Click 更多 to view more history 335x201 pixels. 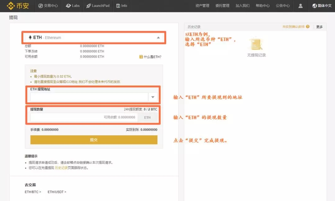[319, 27]
